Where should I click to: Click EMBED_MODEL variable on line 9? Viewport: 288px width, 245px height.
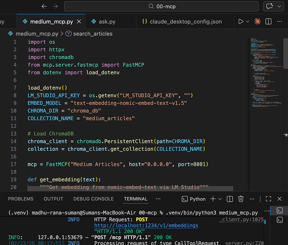point(44,103)
